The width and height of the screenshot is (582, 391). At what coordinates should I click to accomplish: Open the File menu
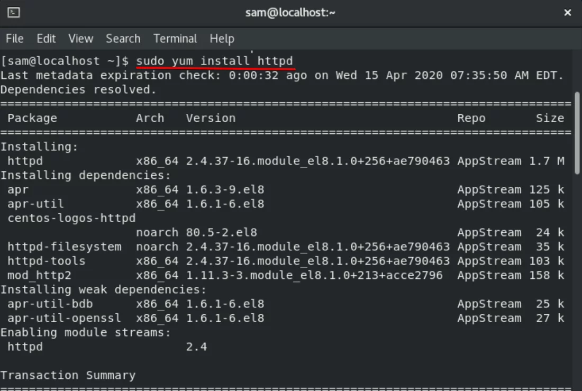tap(15, 39)
